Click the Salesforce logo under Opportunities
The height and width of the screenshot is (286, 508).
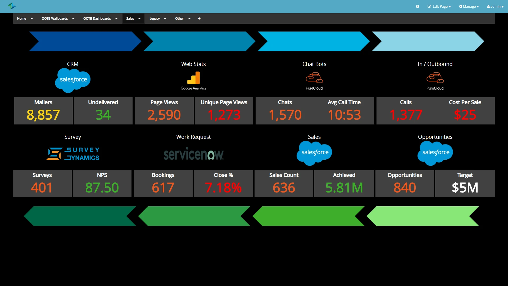tap(435, 153)
